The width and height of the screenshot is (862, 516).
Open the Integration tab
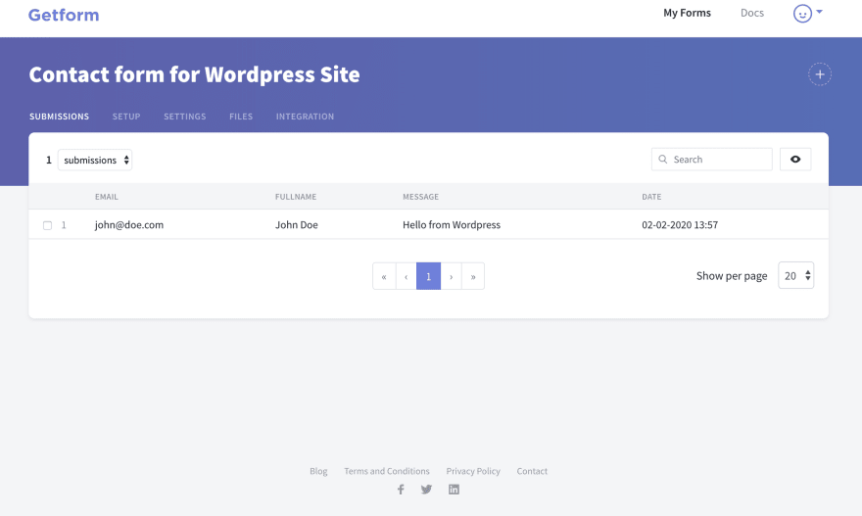tap(305, 117)
